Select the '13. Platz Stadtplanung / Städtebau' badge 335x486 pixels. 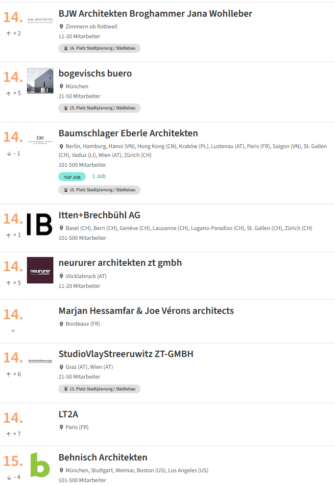tap(99, 389)
